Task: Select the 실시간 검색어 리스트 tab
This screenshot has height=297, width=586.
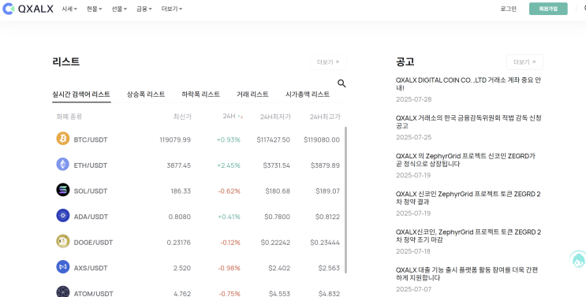Action: click(81, 95)
